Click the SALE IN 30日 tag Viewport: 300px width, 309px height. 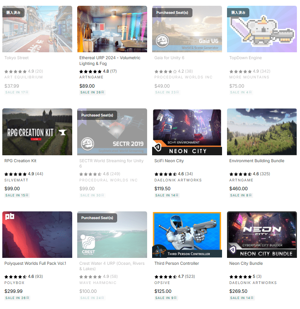pos(92,195)
